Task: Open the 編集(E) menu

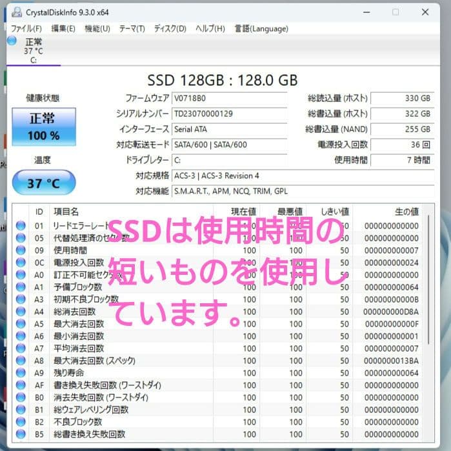Action: pos(63,28)
